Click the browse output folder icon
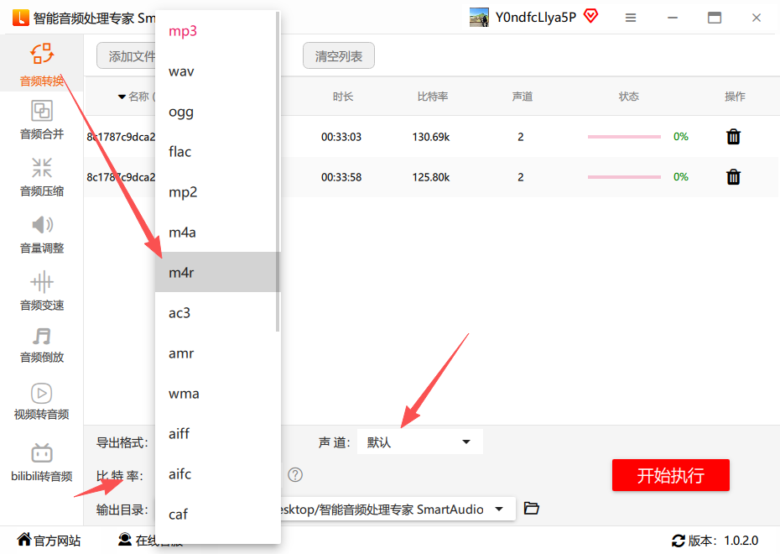Viewport: 780px width, 554px height. [531, 509]
